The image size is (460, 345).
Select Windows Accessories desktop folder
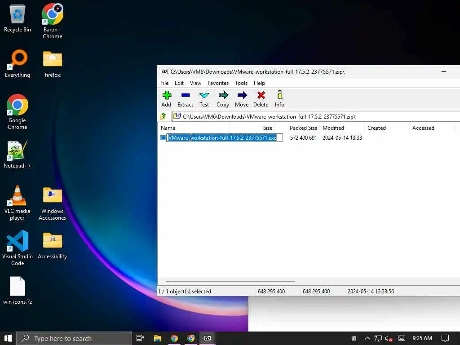coord(52,203)
